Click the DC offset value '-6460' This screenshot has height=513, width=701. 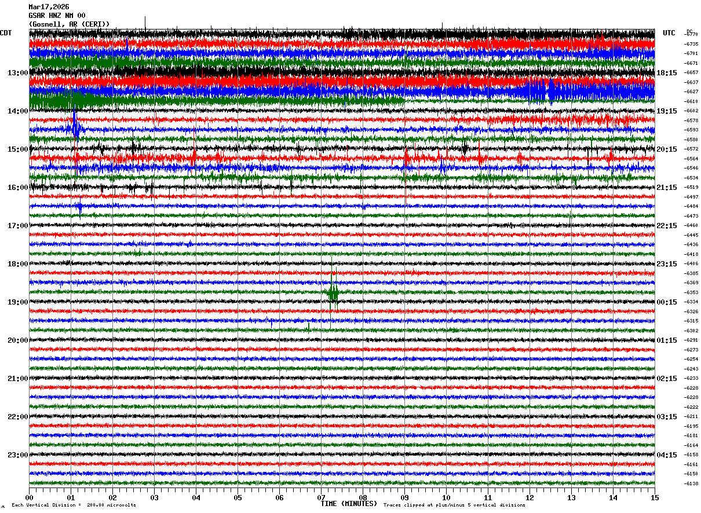(x=692, y=226)
